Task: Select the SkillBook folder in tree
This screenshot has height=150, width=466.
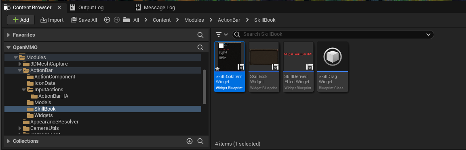Action: click(x=103, y=109)
